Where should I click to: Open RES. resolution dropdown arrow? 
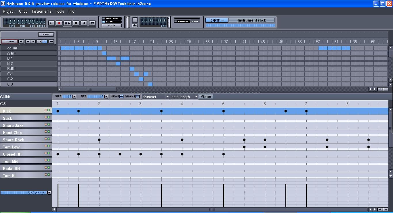[x=106, y=96]
